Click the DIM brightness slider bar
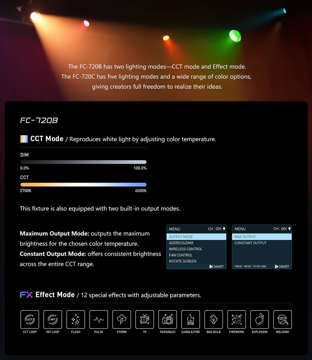Image resolution: width=312 pixels, height=360 pixels. point(83,162)
